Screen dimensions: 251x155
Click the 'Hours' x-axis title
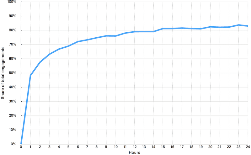(x=135, y=152)
